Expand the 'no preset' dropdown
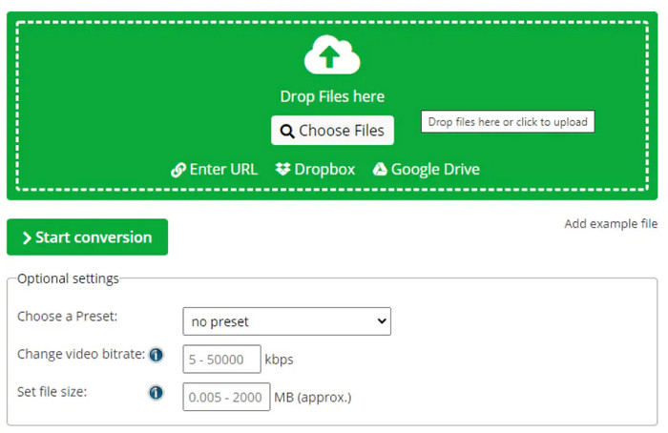668x433 pixels. 286,321
